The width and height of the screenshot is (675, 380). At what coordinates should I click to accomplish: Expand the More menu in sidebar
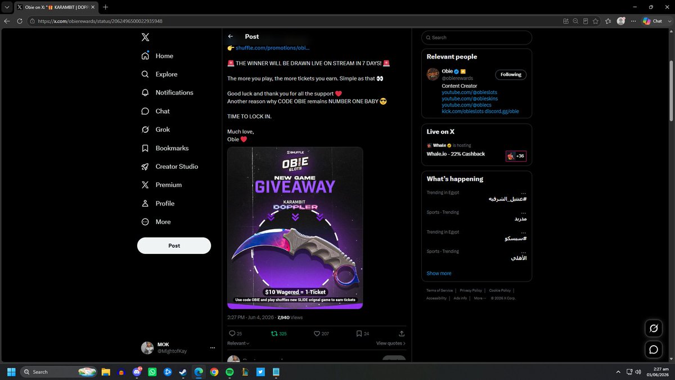[156, 222]
